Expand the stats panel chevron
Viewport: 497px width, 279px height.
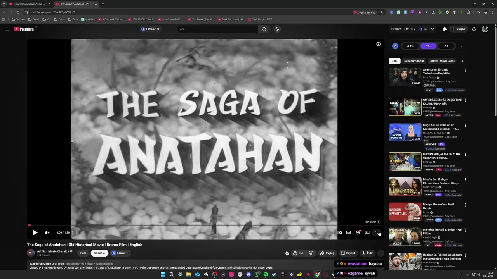point(461,46)
